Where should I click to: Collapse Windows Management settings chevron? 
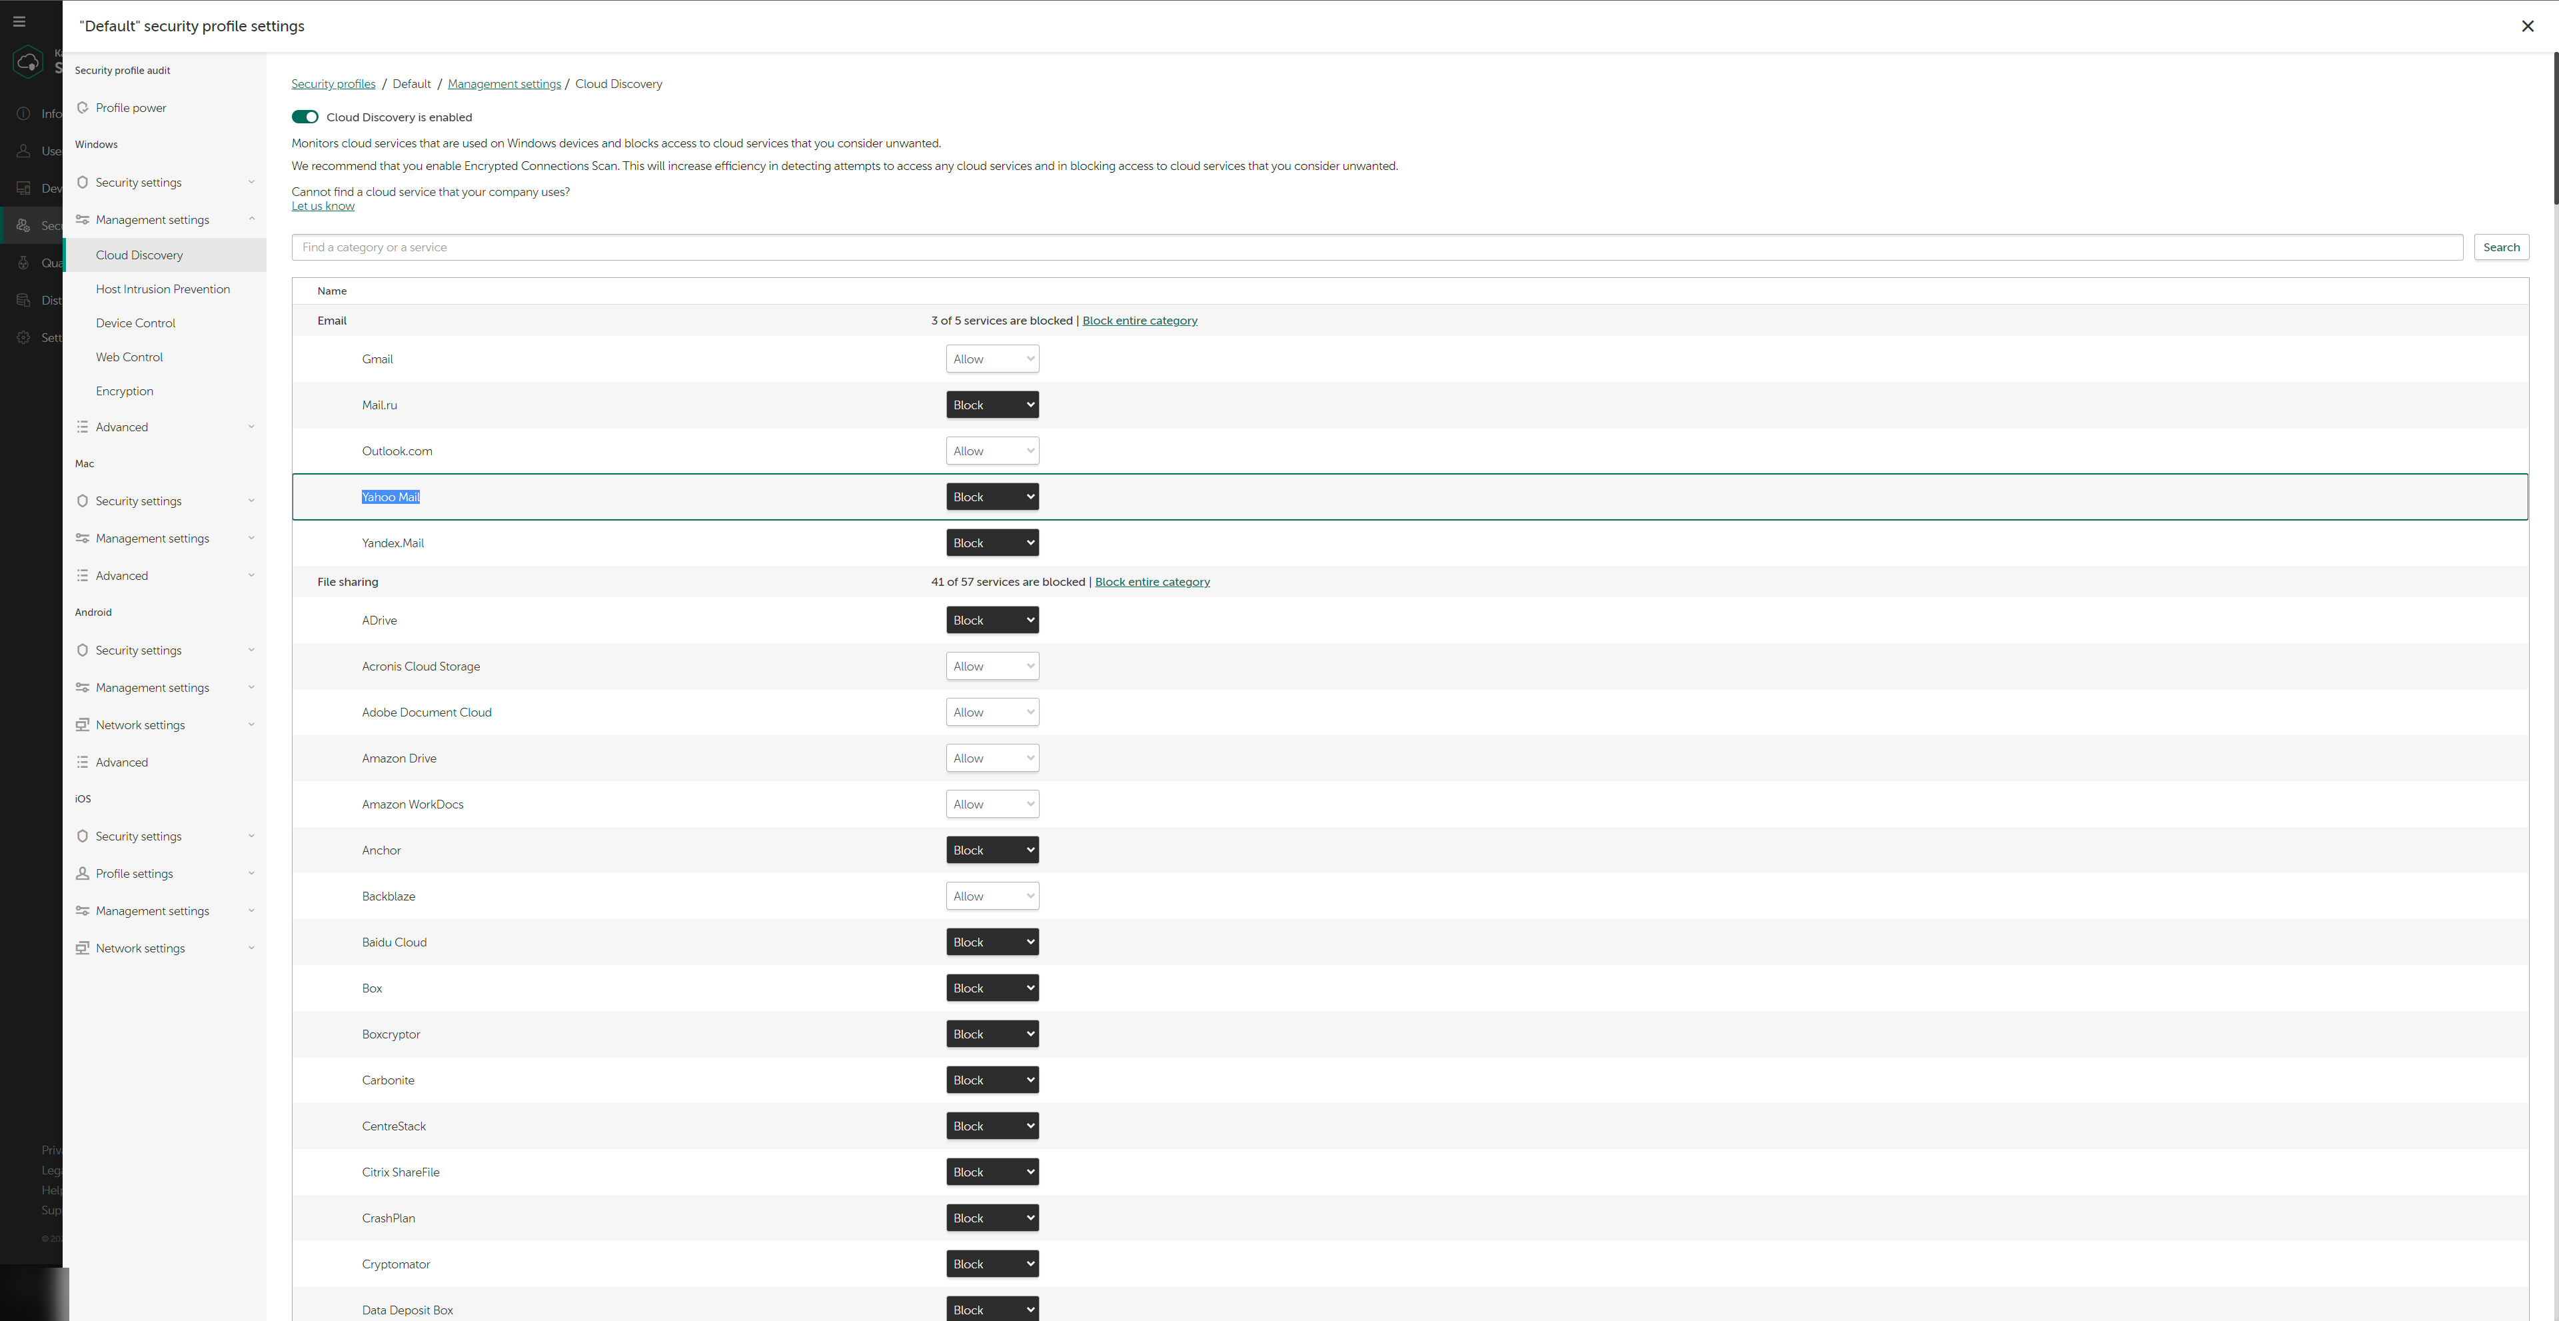[251, 219]
